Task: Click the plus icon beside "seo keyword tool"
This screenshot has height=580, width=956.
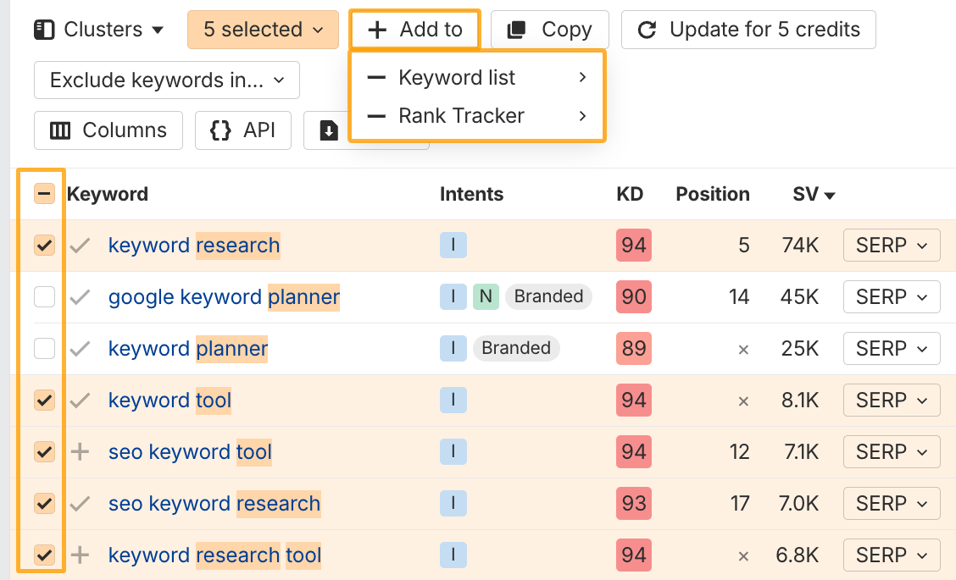Action: pos(79,451)
